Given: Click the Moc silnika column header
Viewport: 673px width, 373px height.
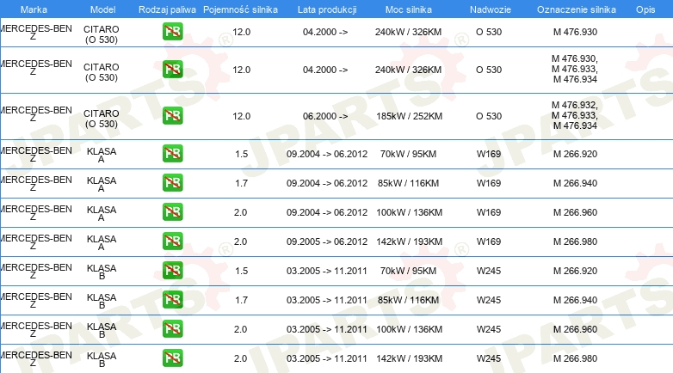Looking at the screenshot, I should [x=409, y=9].
